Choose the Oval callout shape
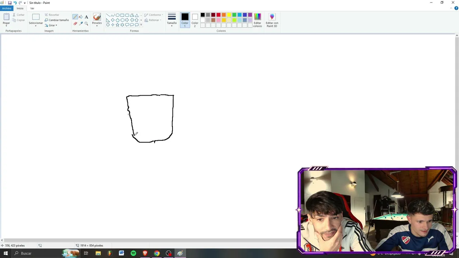Image resolution: width=459 pixels, height=258 pixels. coord(132,25)
